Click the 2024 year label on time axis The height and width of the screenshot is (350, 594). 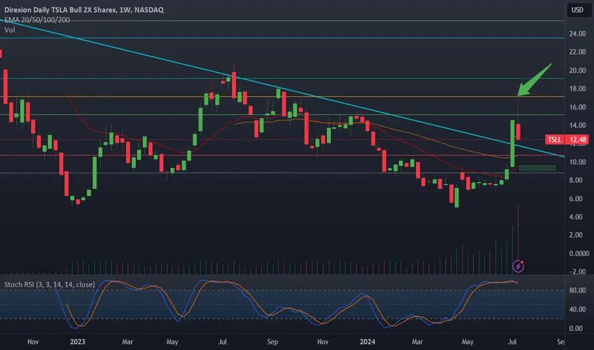pyautogui.click(x=368, y=342)
